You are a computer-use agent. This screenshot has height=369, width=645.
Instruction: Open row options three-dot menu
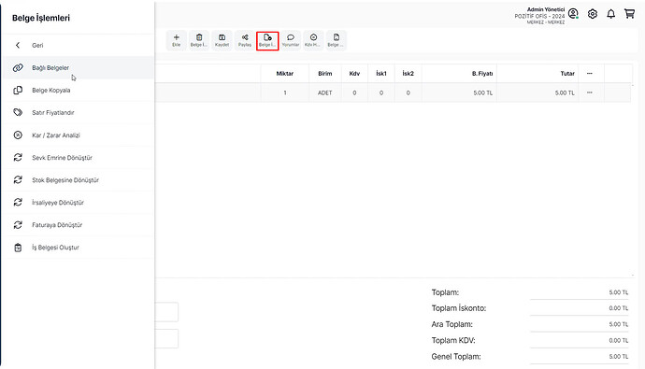(590, 92)
